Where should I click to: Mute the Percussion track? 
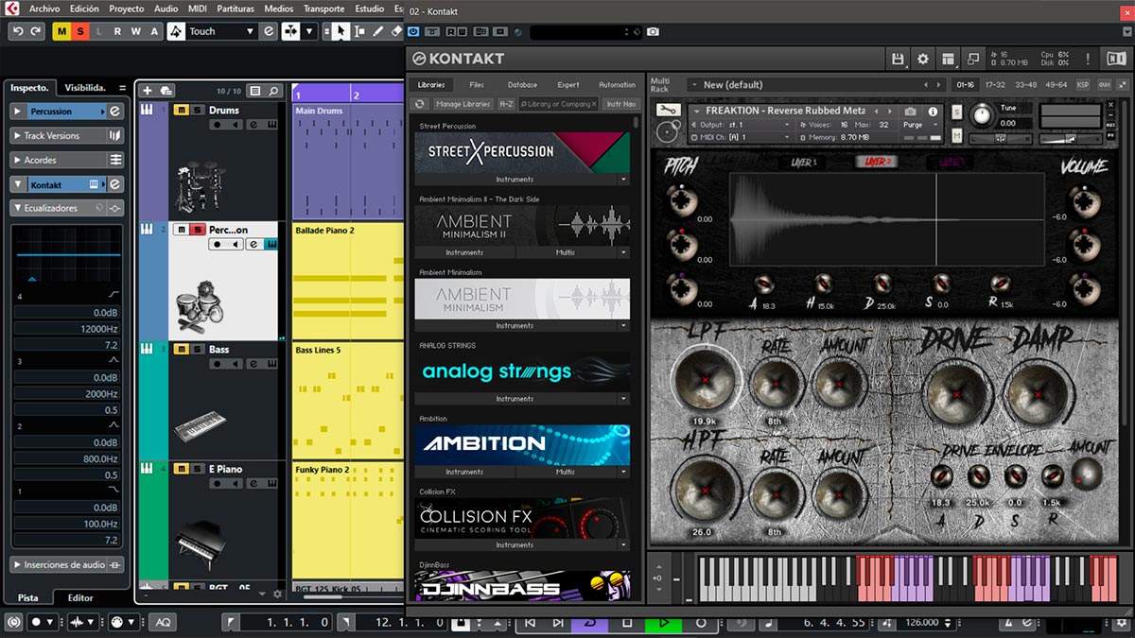(180, 230)
